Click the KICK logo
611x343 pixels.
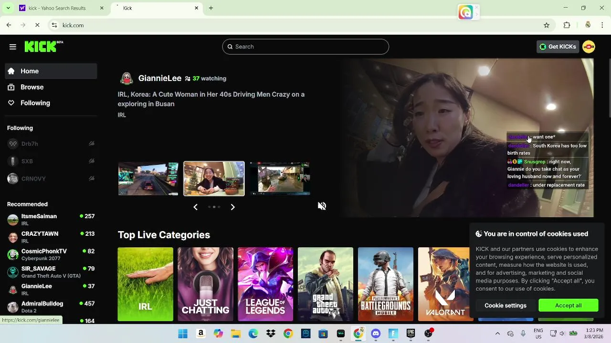pyautogui.click(x=43, y=46)
